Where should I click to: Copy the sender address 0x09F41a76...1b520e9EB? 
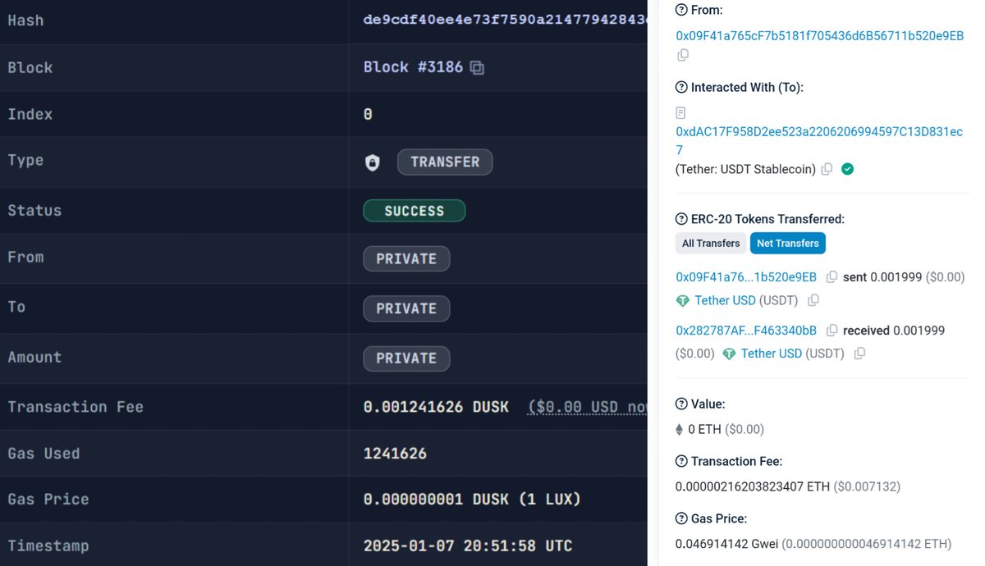832,277
